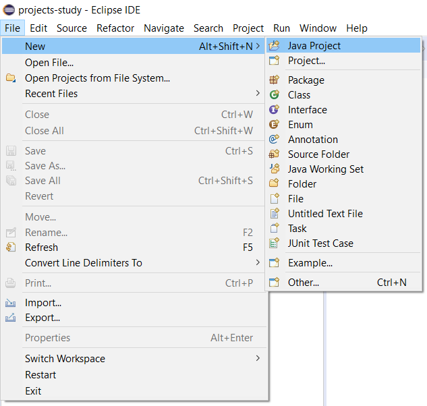This screenshot has width=427, height=406.
Task: Click the Project... wizard icon
Action: click(275, 61)
